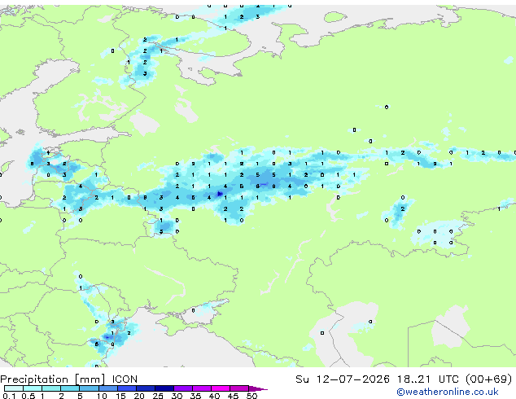Image resolution: width=516 pixels, height=399 pixels.
Task: Click the purple over-50 legend arrow tip
Action: pos(258,388)
